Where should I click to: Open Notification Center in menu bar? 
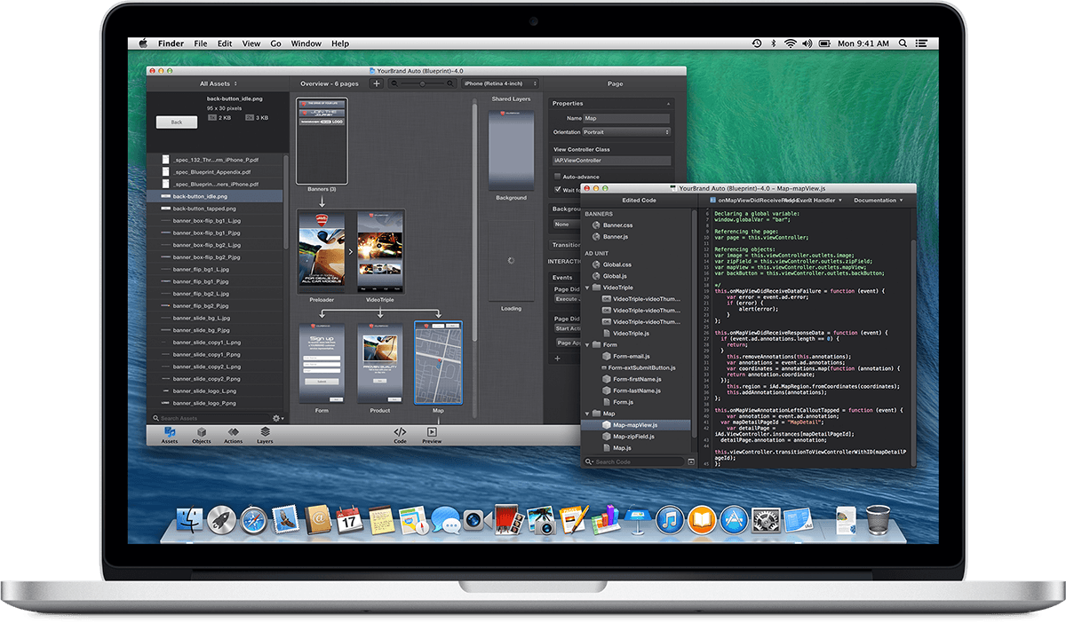pos(923,43)
